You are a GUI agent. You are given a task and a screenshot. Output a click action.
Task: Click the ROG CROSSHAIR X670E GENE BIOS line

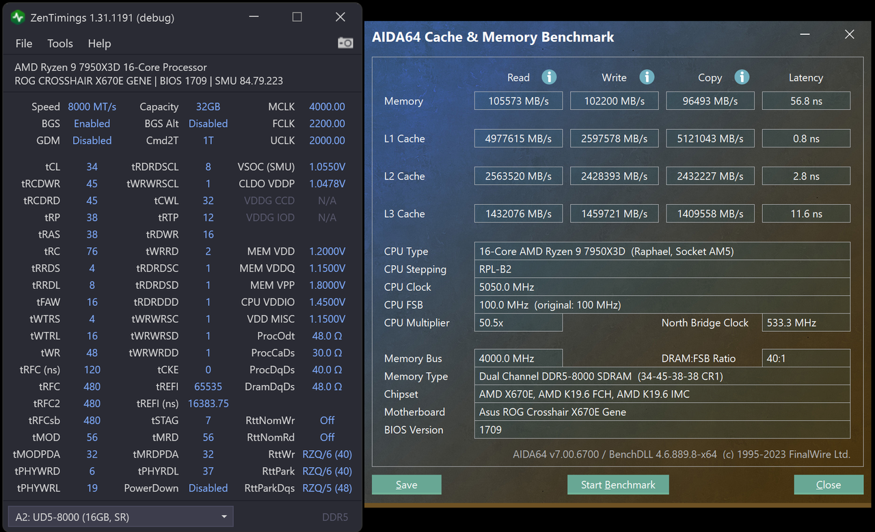pyautogui.click(x=148, y=81)
